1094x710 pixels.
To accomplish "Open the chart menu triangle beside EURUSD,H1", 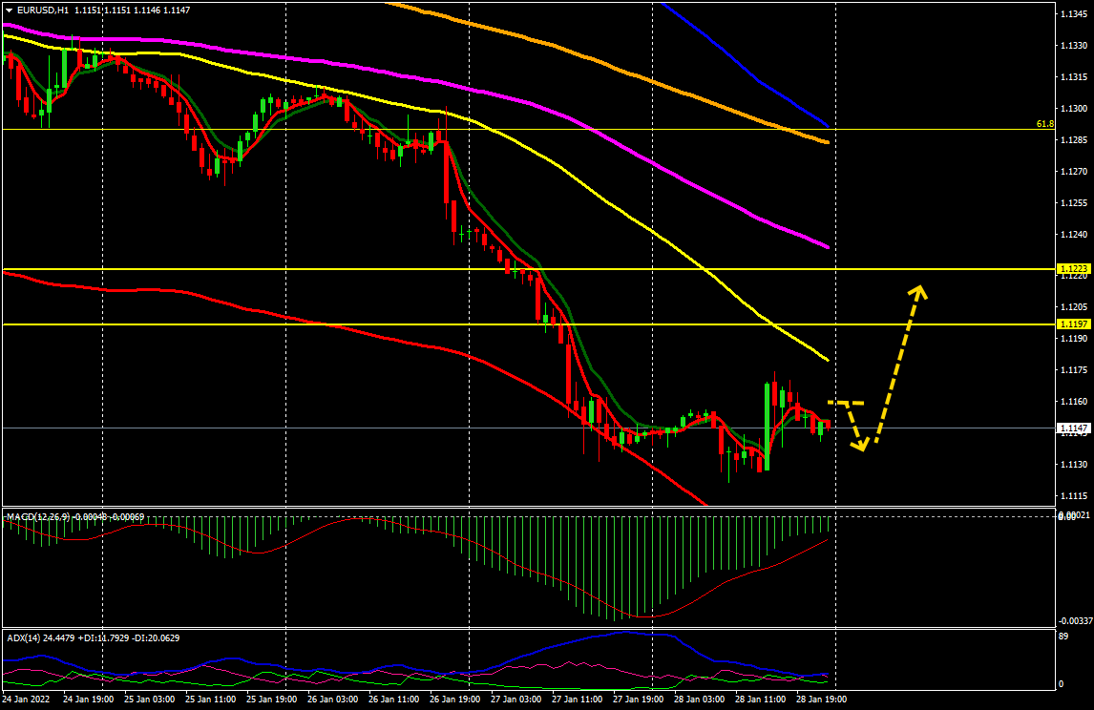I will 10,10.
